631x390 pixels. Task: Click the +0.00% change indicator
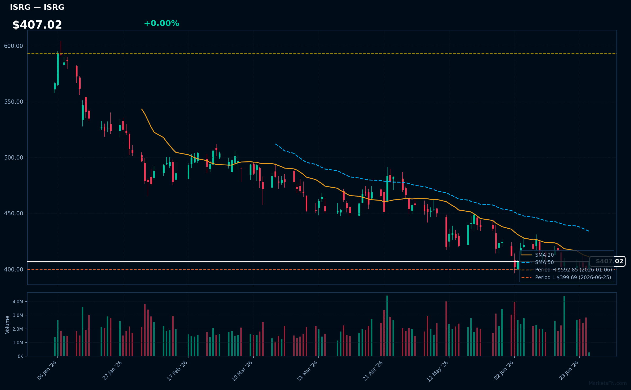point(161,23)
